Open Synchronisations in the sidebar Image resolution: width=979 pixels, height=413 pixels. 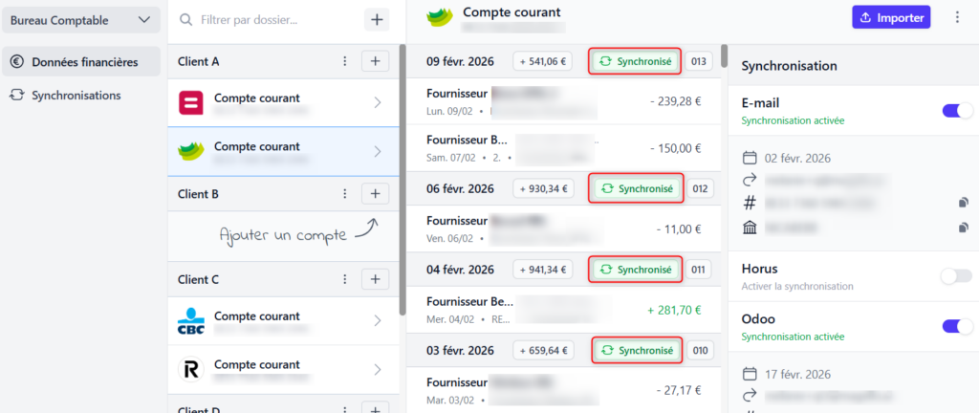[x=76, y=96]
